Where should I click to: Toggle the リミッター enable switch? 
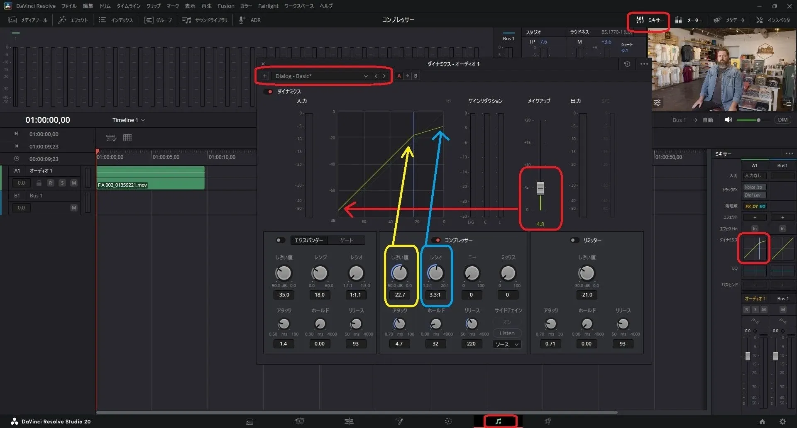(575, 240)
